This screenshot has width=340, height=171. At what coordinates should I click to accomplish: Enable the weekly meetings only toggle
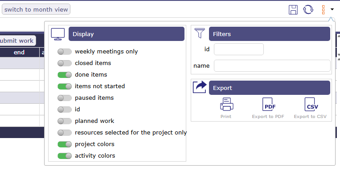(65, 52)
